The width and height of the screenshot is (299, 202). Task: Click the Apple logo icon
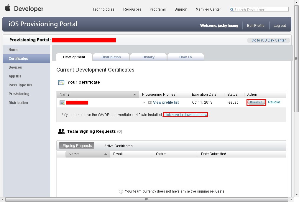click(8, 8)
